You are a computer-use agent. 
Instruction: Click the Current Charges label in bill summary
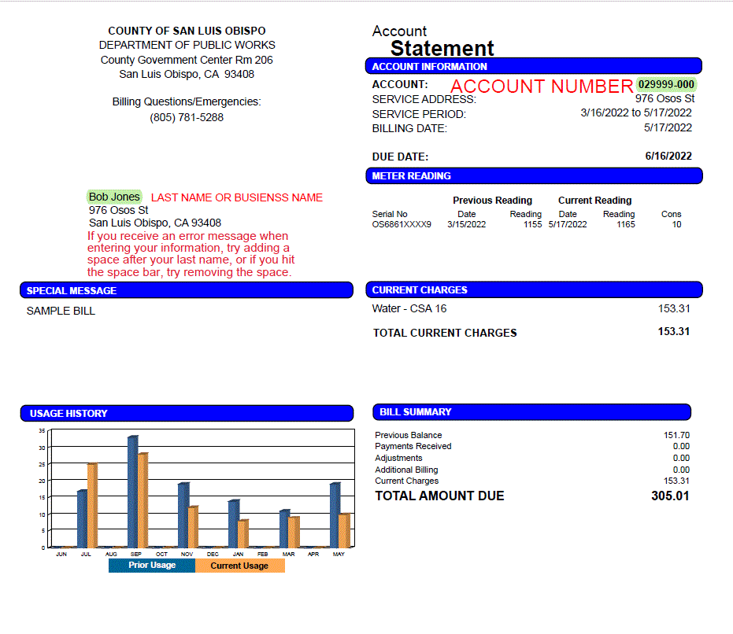406,481
